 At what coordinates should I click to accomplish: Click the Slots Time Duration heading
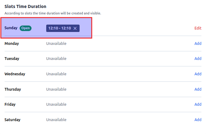[25, 6]
